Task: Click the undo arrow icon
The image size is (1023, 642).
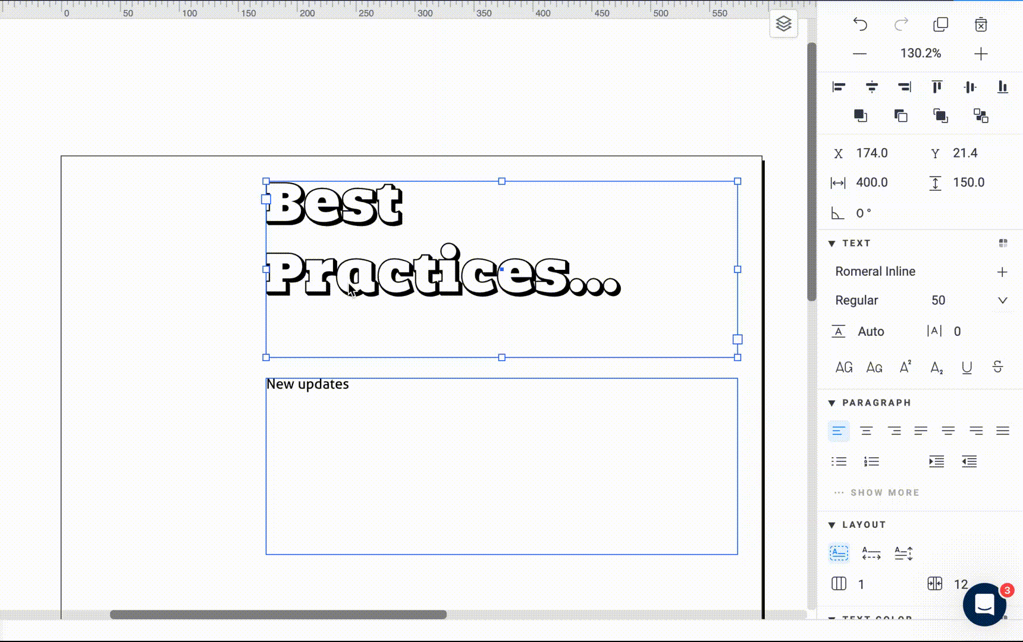Action: click(x=860, y=24)
